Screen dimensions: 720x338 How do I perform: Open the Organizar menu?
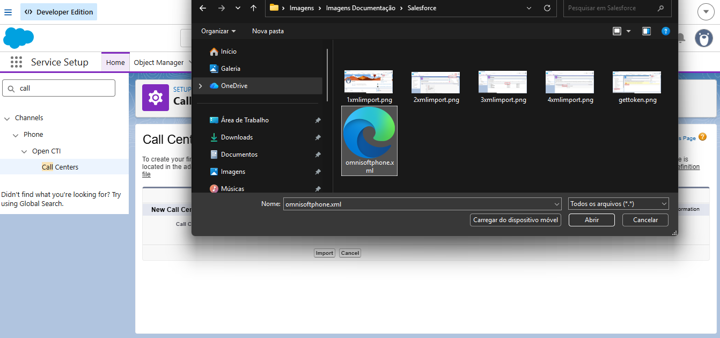tap(218, 31)
